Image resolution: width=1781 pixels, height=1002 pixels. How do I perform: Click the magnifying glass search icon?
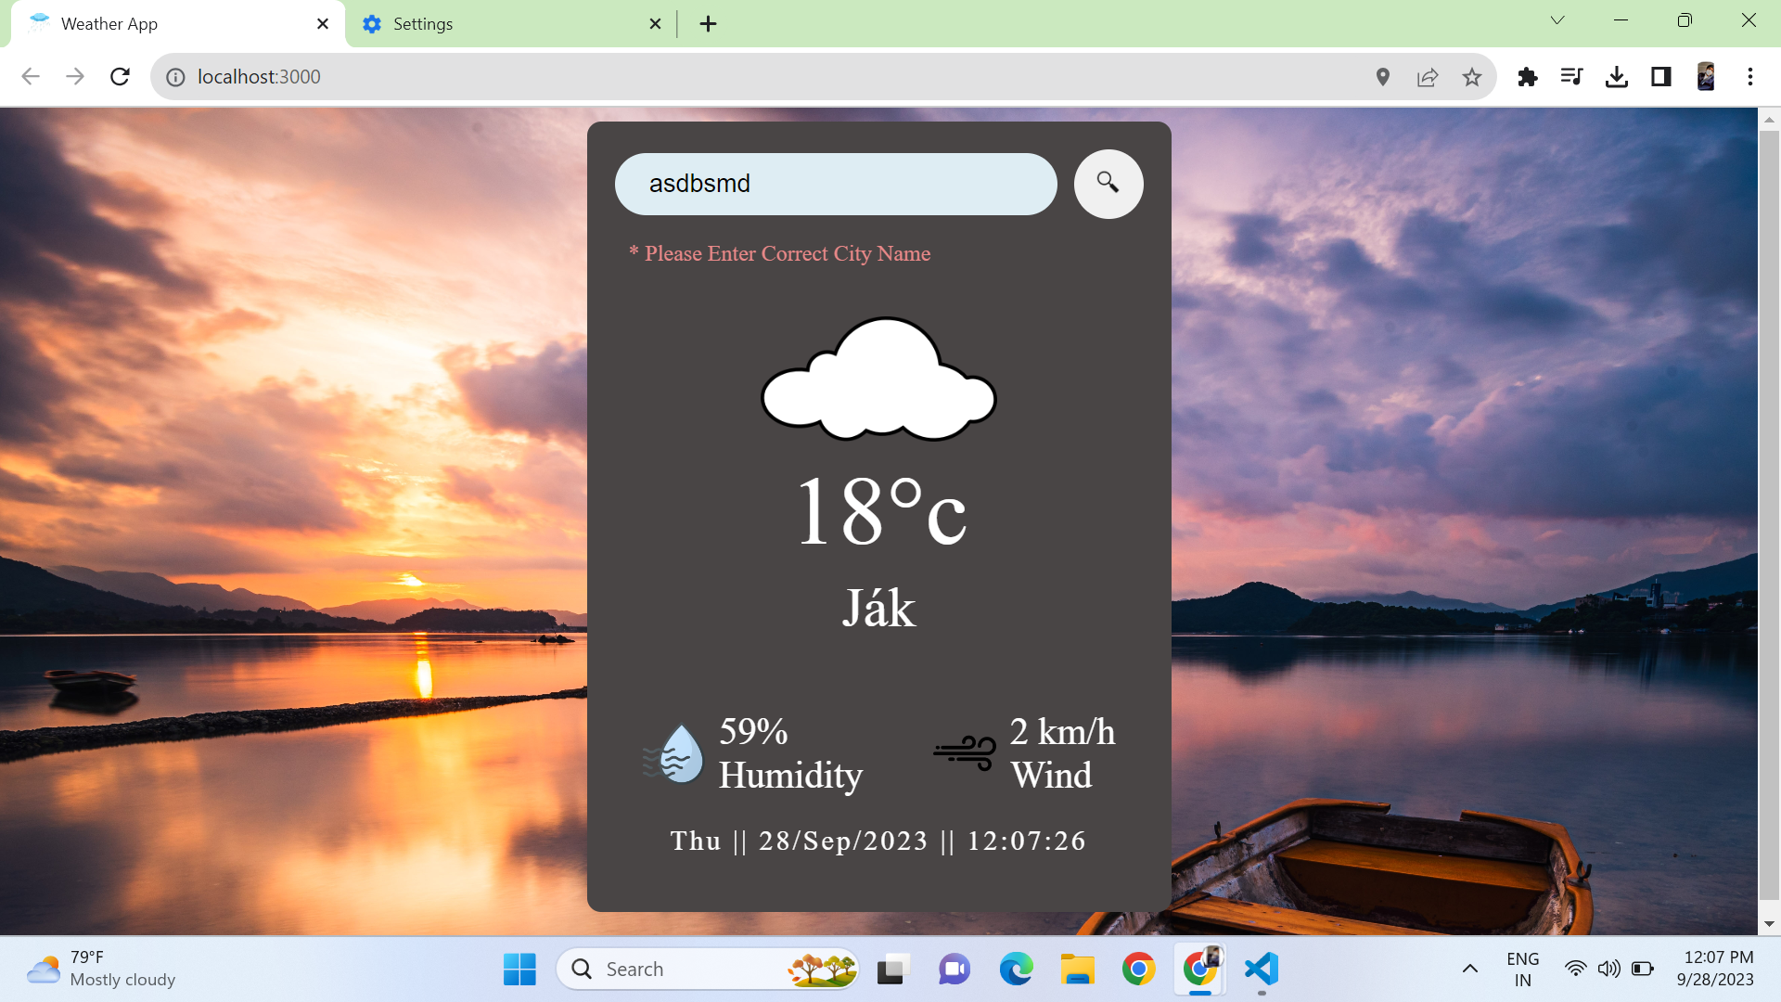pyautogui.click(x=1108, y=184)
